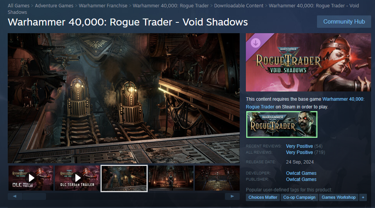Viewport: 375px width, 208px height.
Task: Click the purple DLC download arrow badge
Action: tap(256, 43)
